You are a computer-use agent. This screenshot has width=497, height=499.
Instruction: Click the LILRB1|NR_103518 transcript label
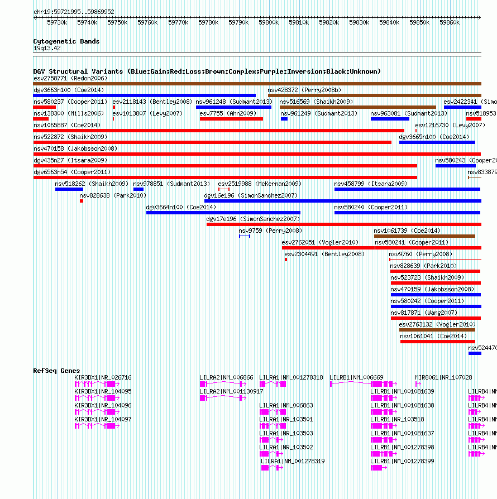pos(398,420)
